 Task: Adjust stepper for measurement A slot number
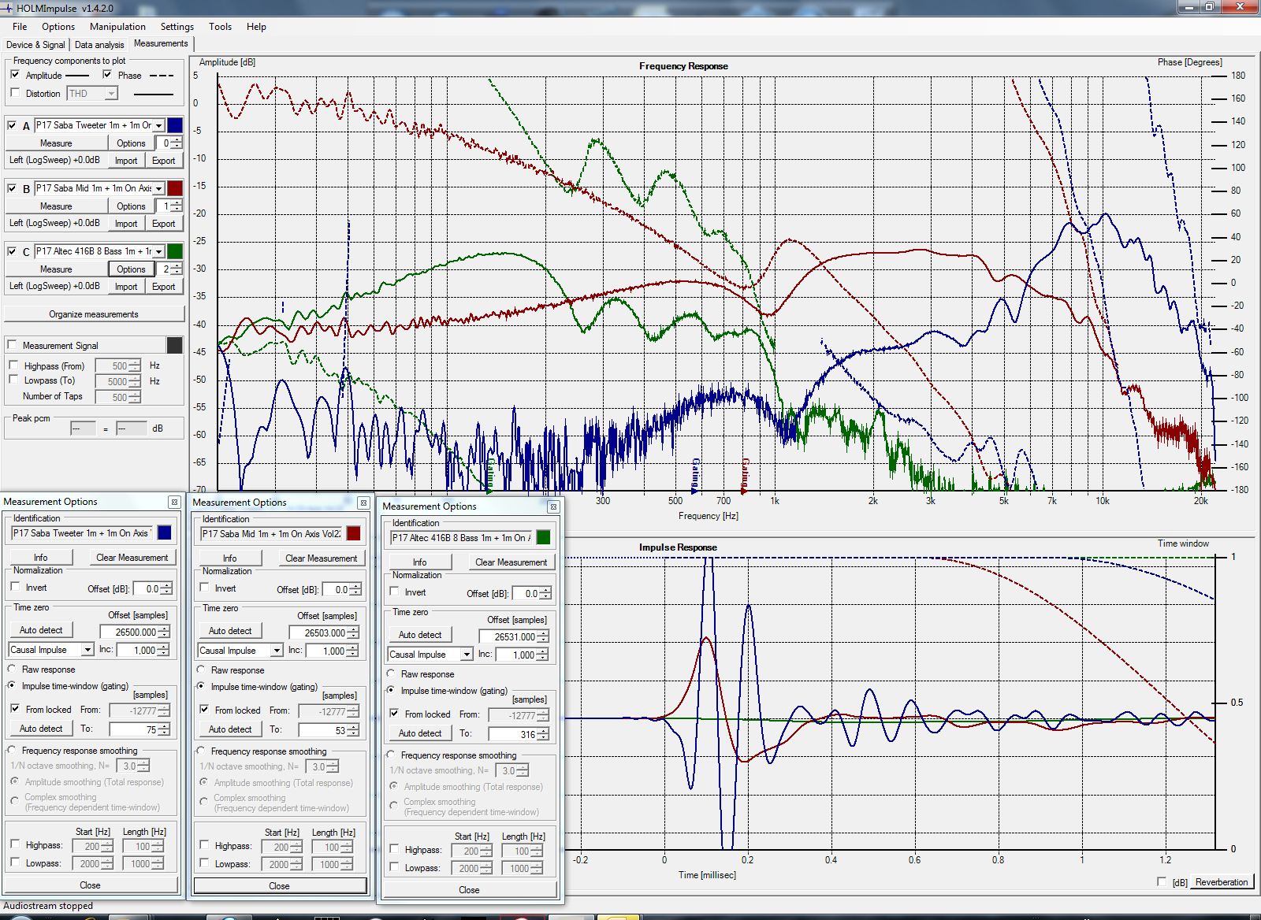point(177,143)
